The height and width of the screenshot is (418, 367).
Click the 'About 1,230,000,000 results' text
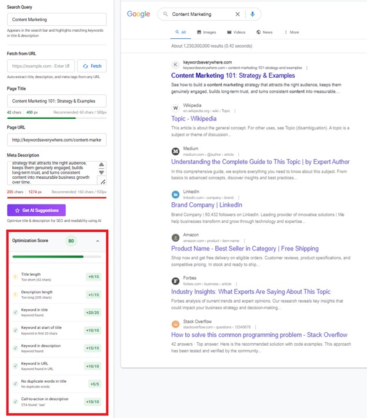pyautogui.click(x=212, y=46)
